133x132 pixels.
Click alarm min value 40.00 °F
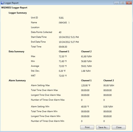coord(85,107)
